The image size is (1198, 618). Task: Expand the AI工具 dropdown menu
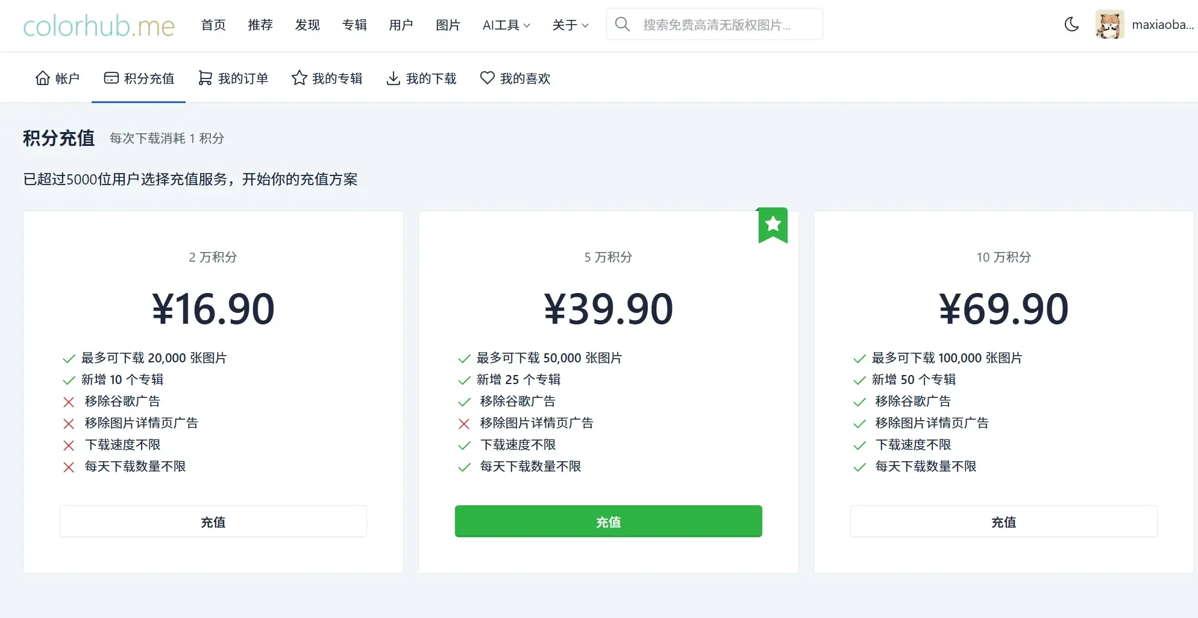[506, 25]
